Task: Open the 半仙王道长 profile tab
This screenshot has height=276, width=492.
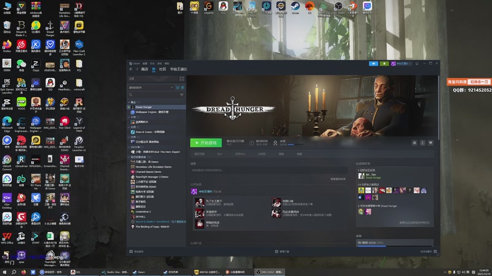Action: (x=178, y=69)
